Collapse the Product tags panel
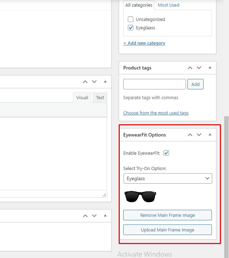The image size is (229, 258). [210, 68]
